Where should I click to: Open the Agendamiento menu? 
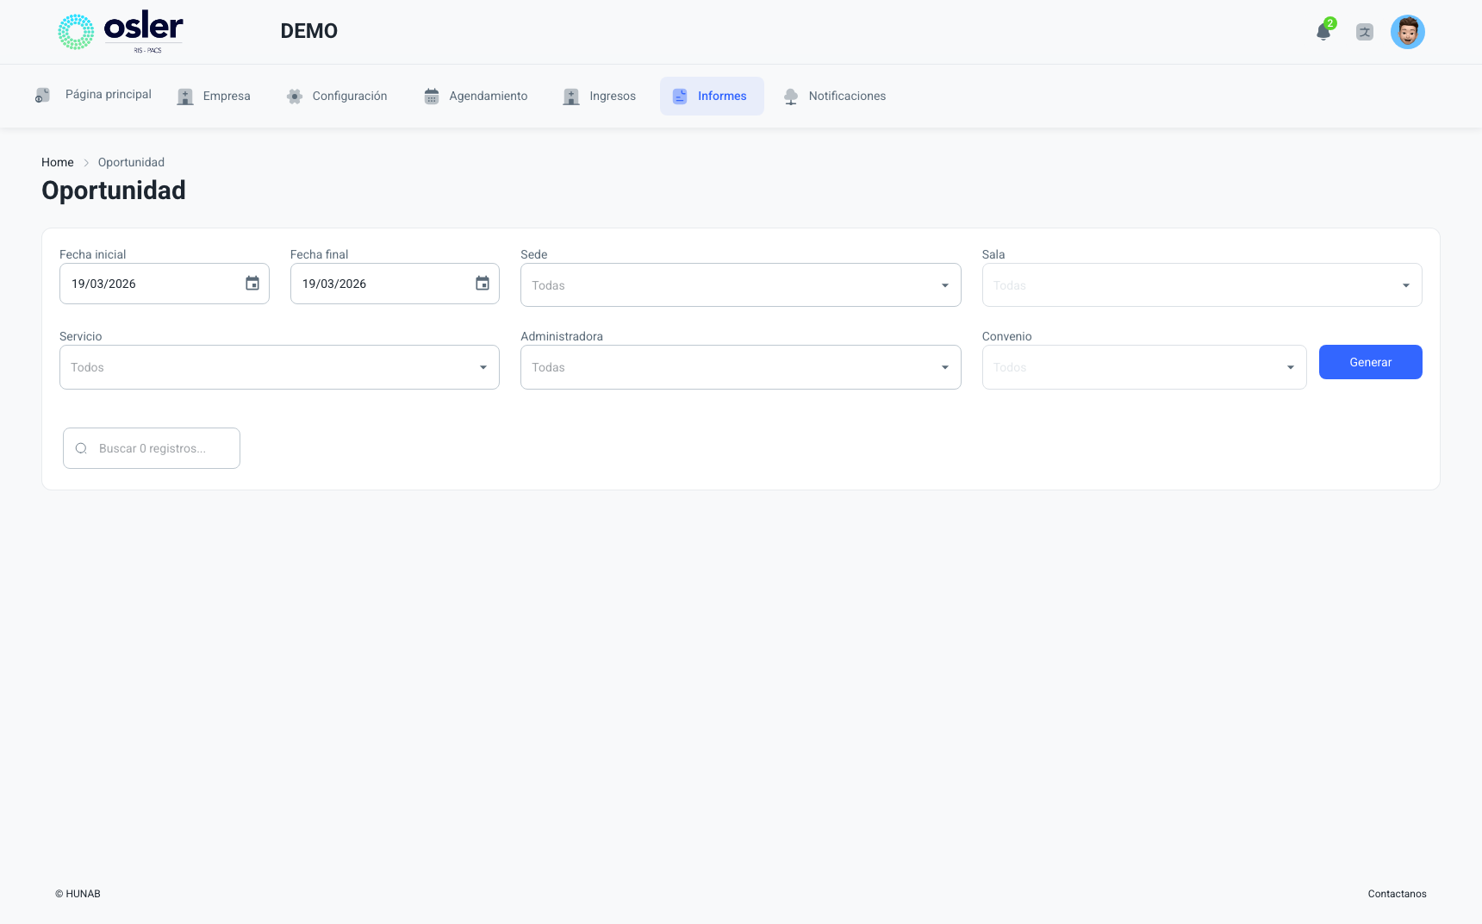coord(476,97)
